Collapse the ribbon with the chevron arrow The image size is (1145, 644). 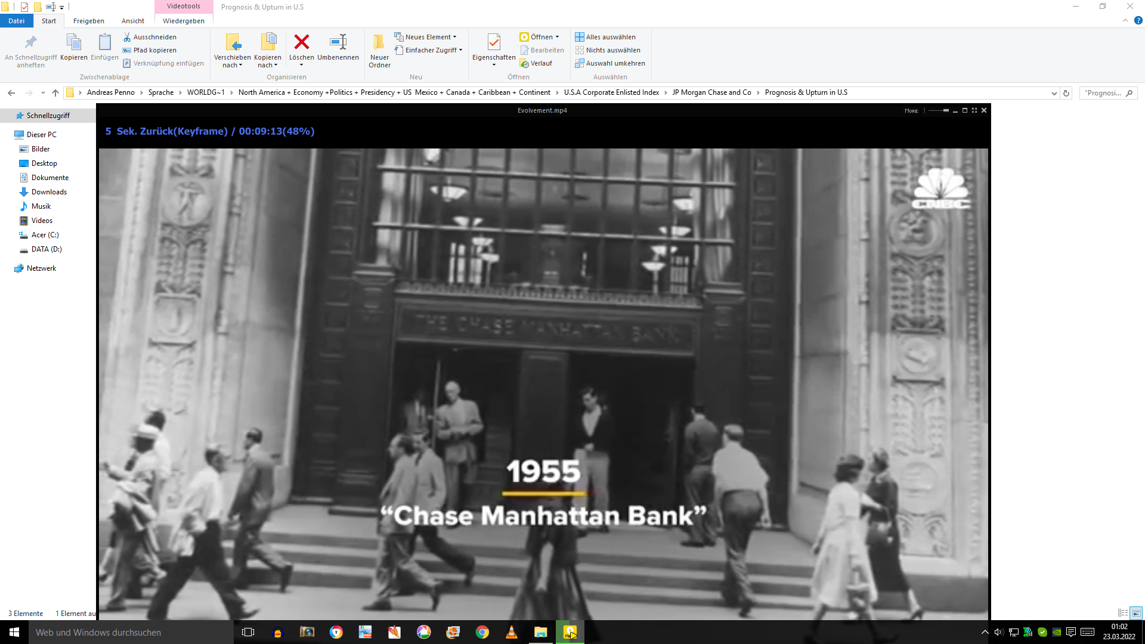point(1125,20)
